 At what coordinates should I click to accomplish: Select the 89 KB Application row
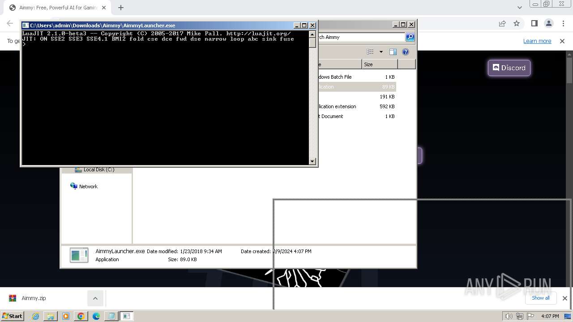tap(357, 87)
